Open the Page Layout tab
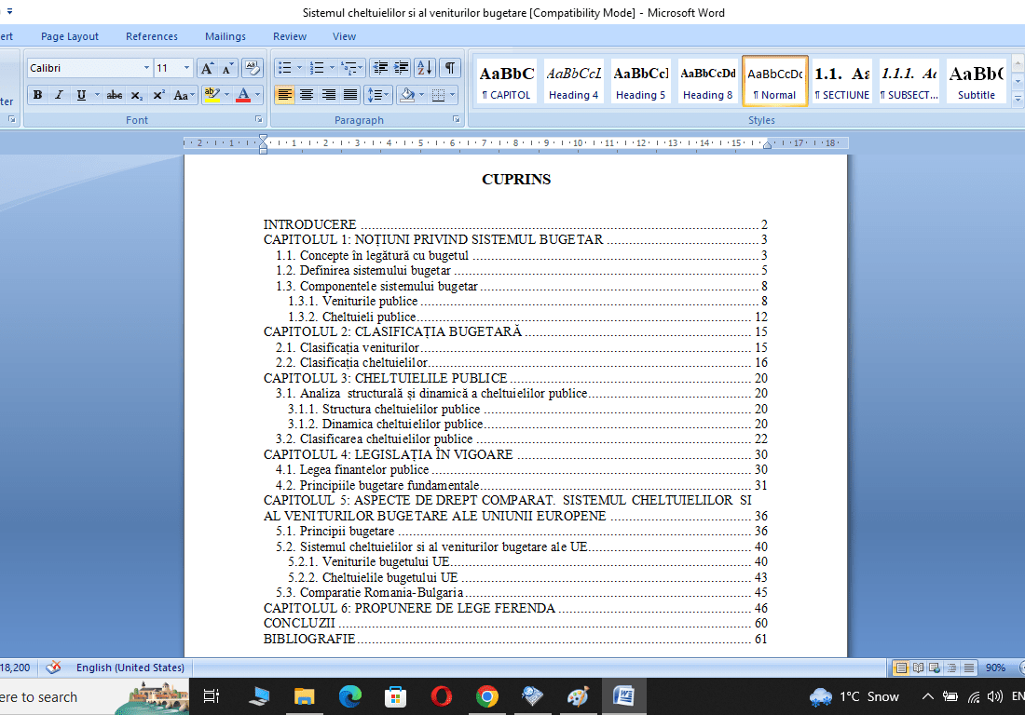1025x715 pixels. click(x=70, y=36)
